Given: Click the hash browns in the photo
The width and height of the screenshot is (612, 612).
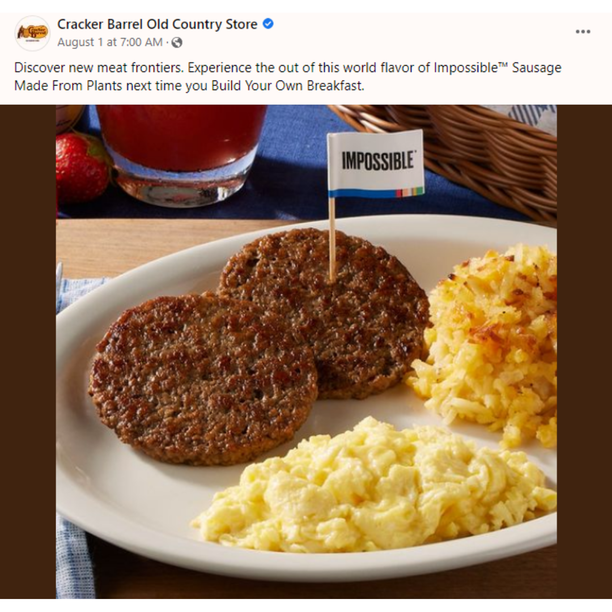Looking at the screenshot, I should (x=486, y=343).
